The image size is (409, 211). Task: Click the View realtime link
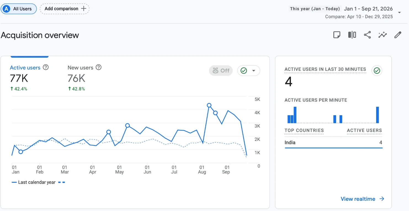[358, 199]
